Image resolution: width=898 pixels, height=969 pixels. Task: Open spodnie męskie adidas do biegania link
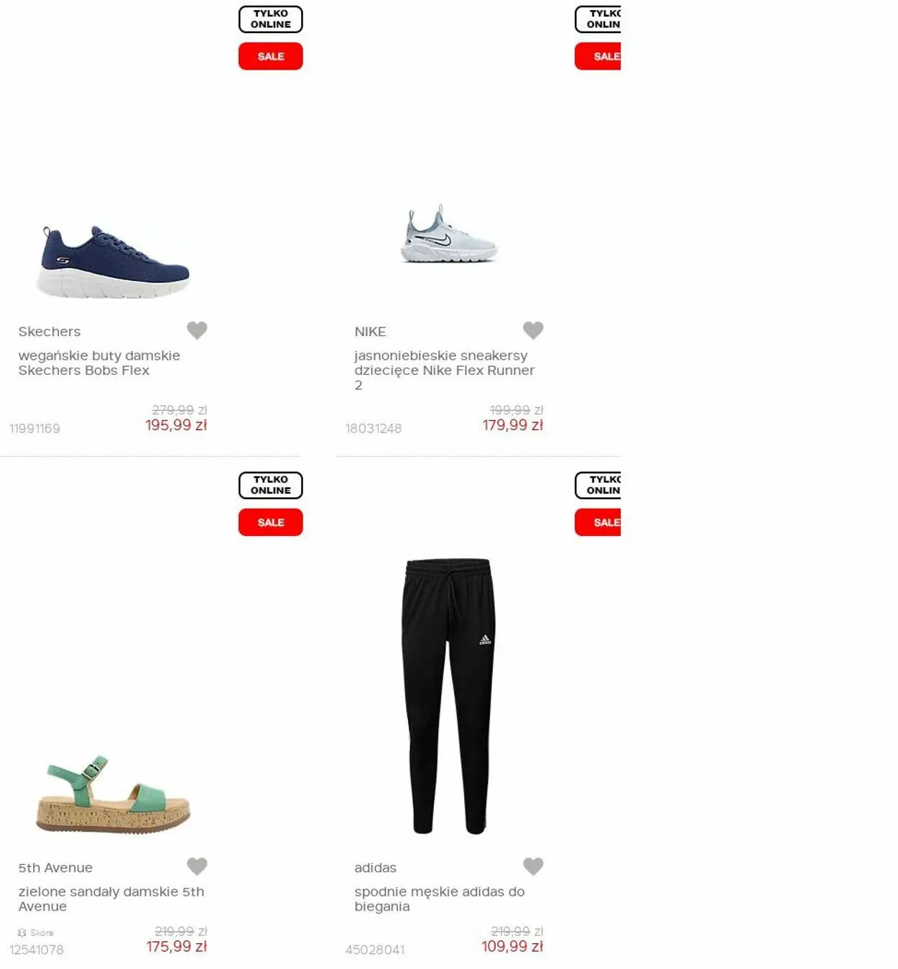[x=440, y=899]
